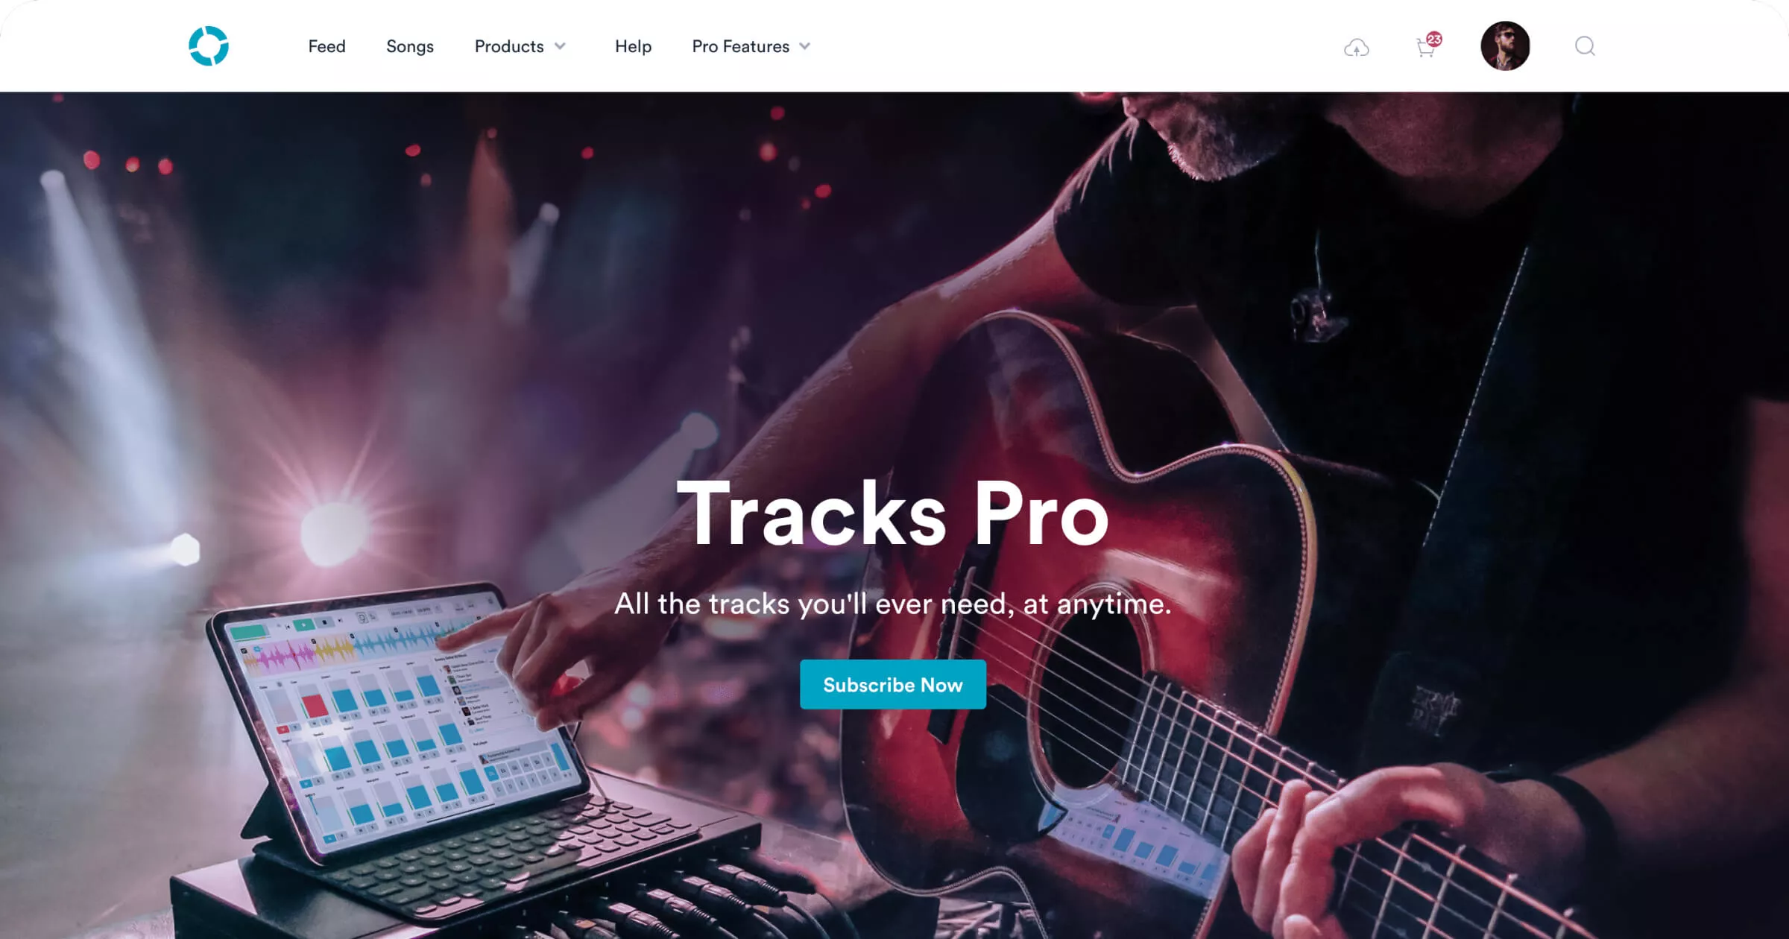1789x939 pixels.
Task: Click the Tracks Pro headline
Action: pyautogui.click(x=893, y=513)
